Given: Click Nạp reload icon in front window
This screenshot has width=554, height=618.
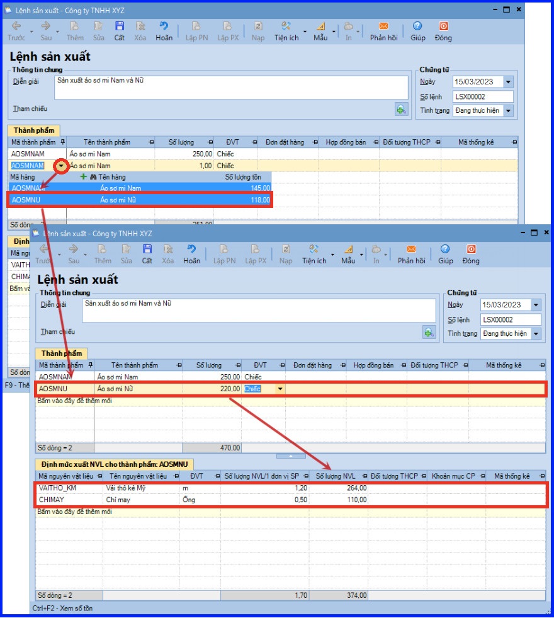Looking at the screenshot, I should [286, 249].
